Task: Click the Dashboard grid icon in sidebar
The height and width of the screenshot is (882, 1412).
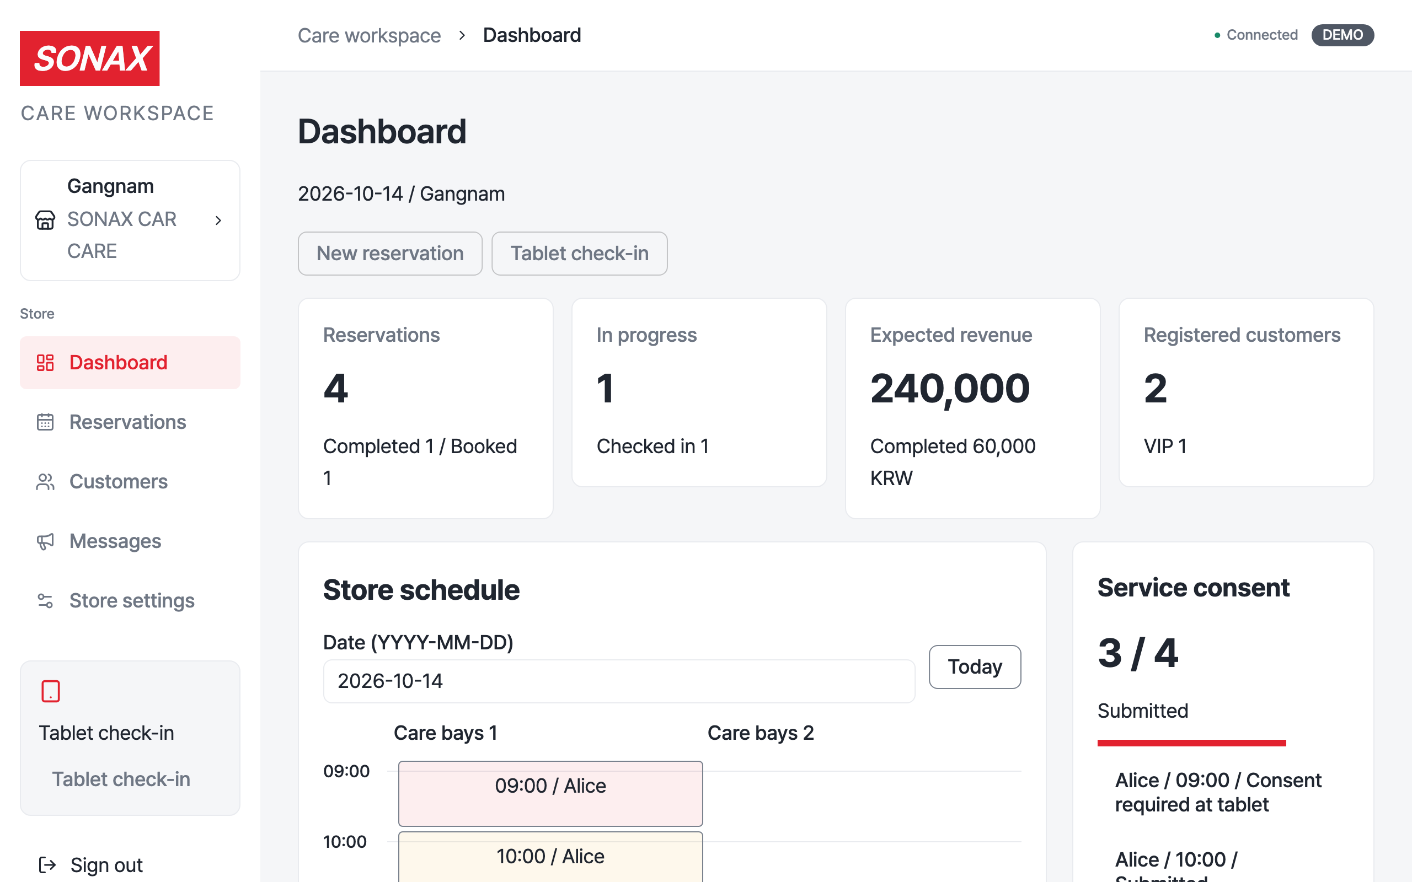Action: pyautogui.click(x=45, y=362)
